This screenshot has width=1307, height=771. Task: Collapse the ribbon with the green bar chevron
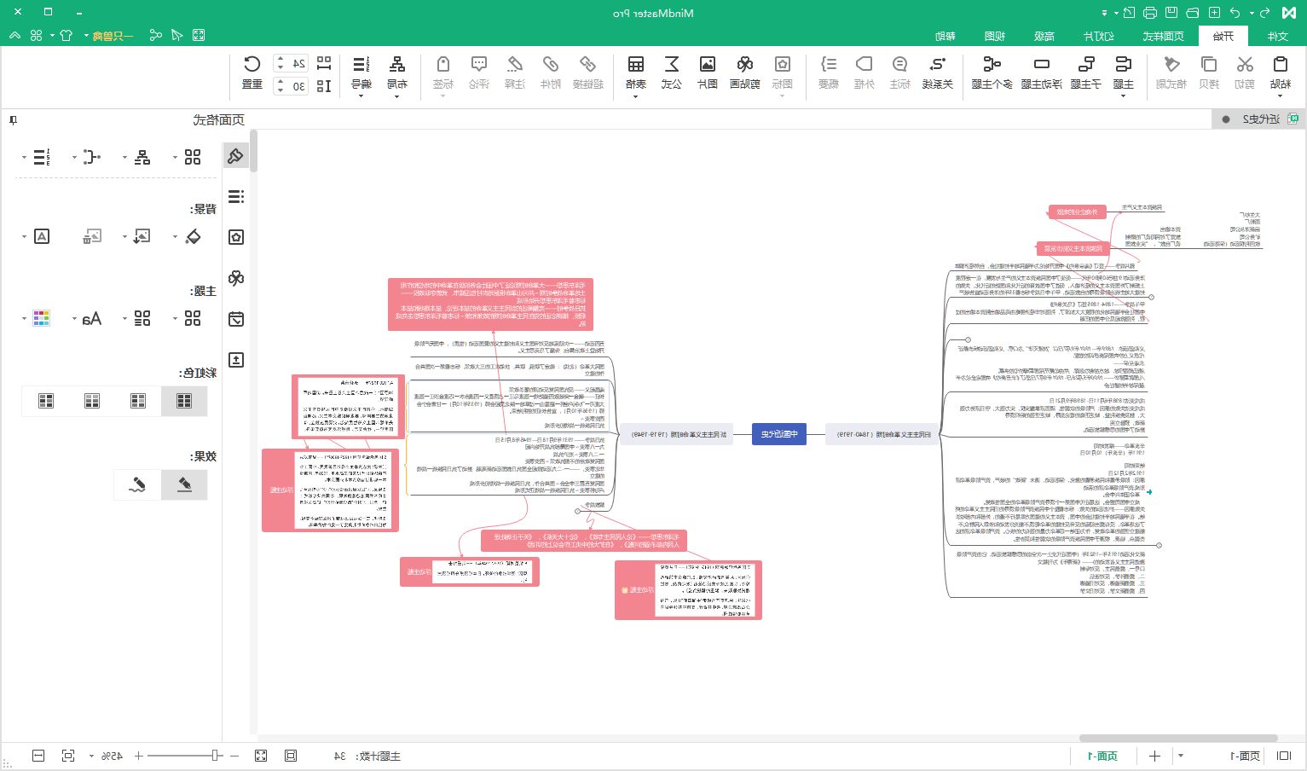point(14,35)
